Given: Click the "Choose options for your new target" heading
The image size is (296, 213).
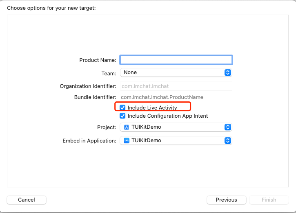Looking at the screenshot, I should click(x=51, y=8).
